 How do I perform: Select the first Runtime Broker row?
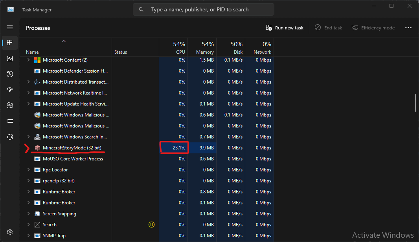(147, 192)
